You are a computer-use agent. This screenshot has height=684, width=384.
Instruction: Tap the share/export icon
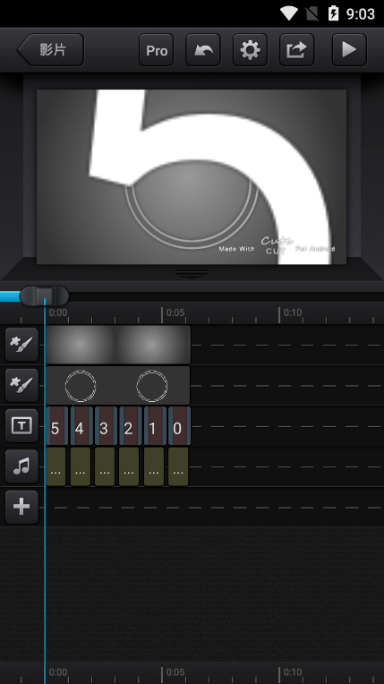tap(297, 50)
